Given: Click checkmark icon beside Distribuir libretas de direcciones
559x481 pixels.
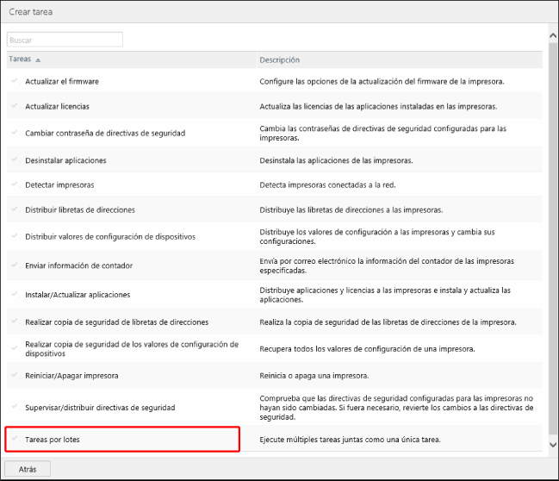Looking at the screenshot, I should coord(14,209).
